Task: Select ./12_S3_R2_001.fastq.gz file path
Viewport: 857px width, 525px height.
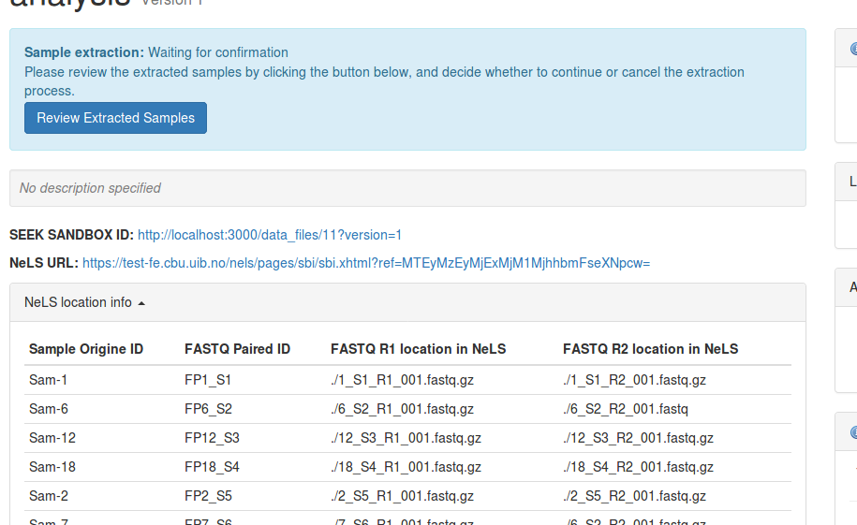Action: (x=639, y=438)
